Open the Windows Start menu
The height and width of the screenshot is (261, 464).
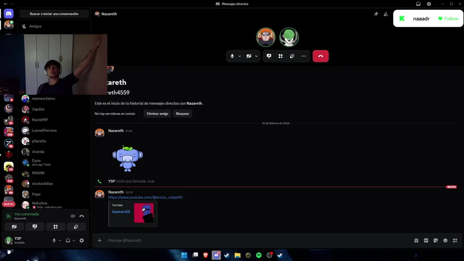(x=184, y=255)
